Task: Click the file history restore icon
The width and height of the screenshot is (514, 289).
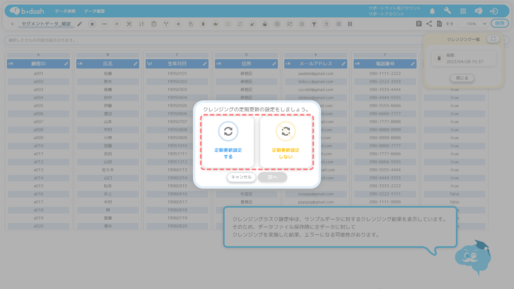Action: [440, 24]
